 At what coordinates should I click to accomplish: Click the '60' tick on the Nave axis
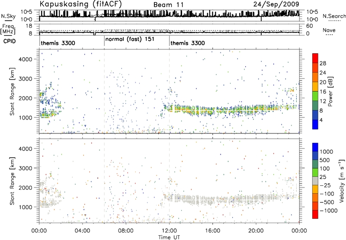click(309, 26)
